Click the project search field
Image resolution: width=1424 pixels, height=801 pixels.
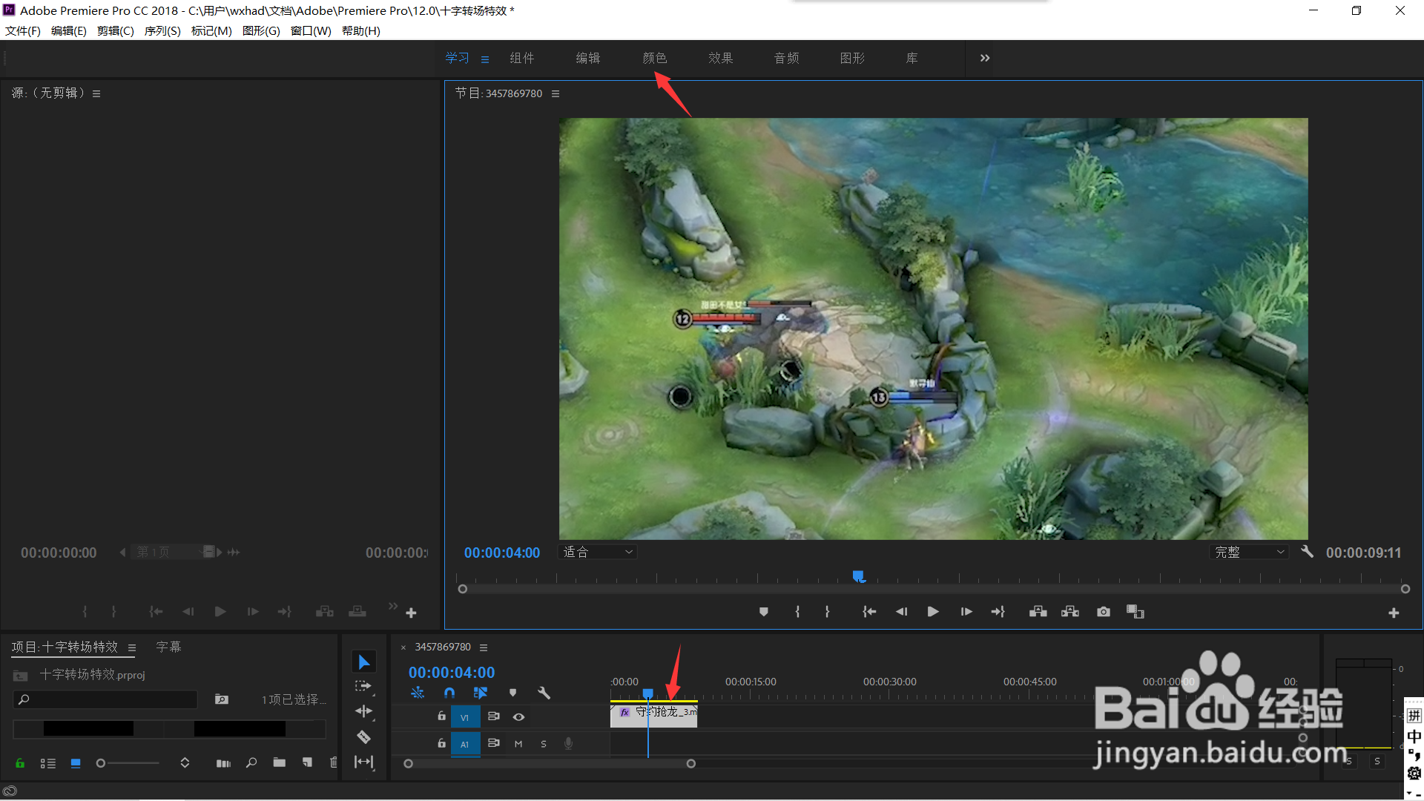click(x=105, y=699)
